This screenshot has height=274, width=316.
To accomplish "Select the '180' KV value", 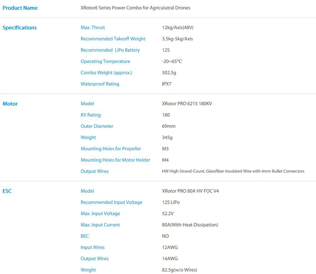I will [166, 115].
